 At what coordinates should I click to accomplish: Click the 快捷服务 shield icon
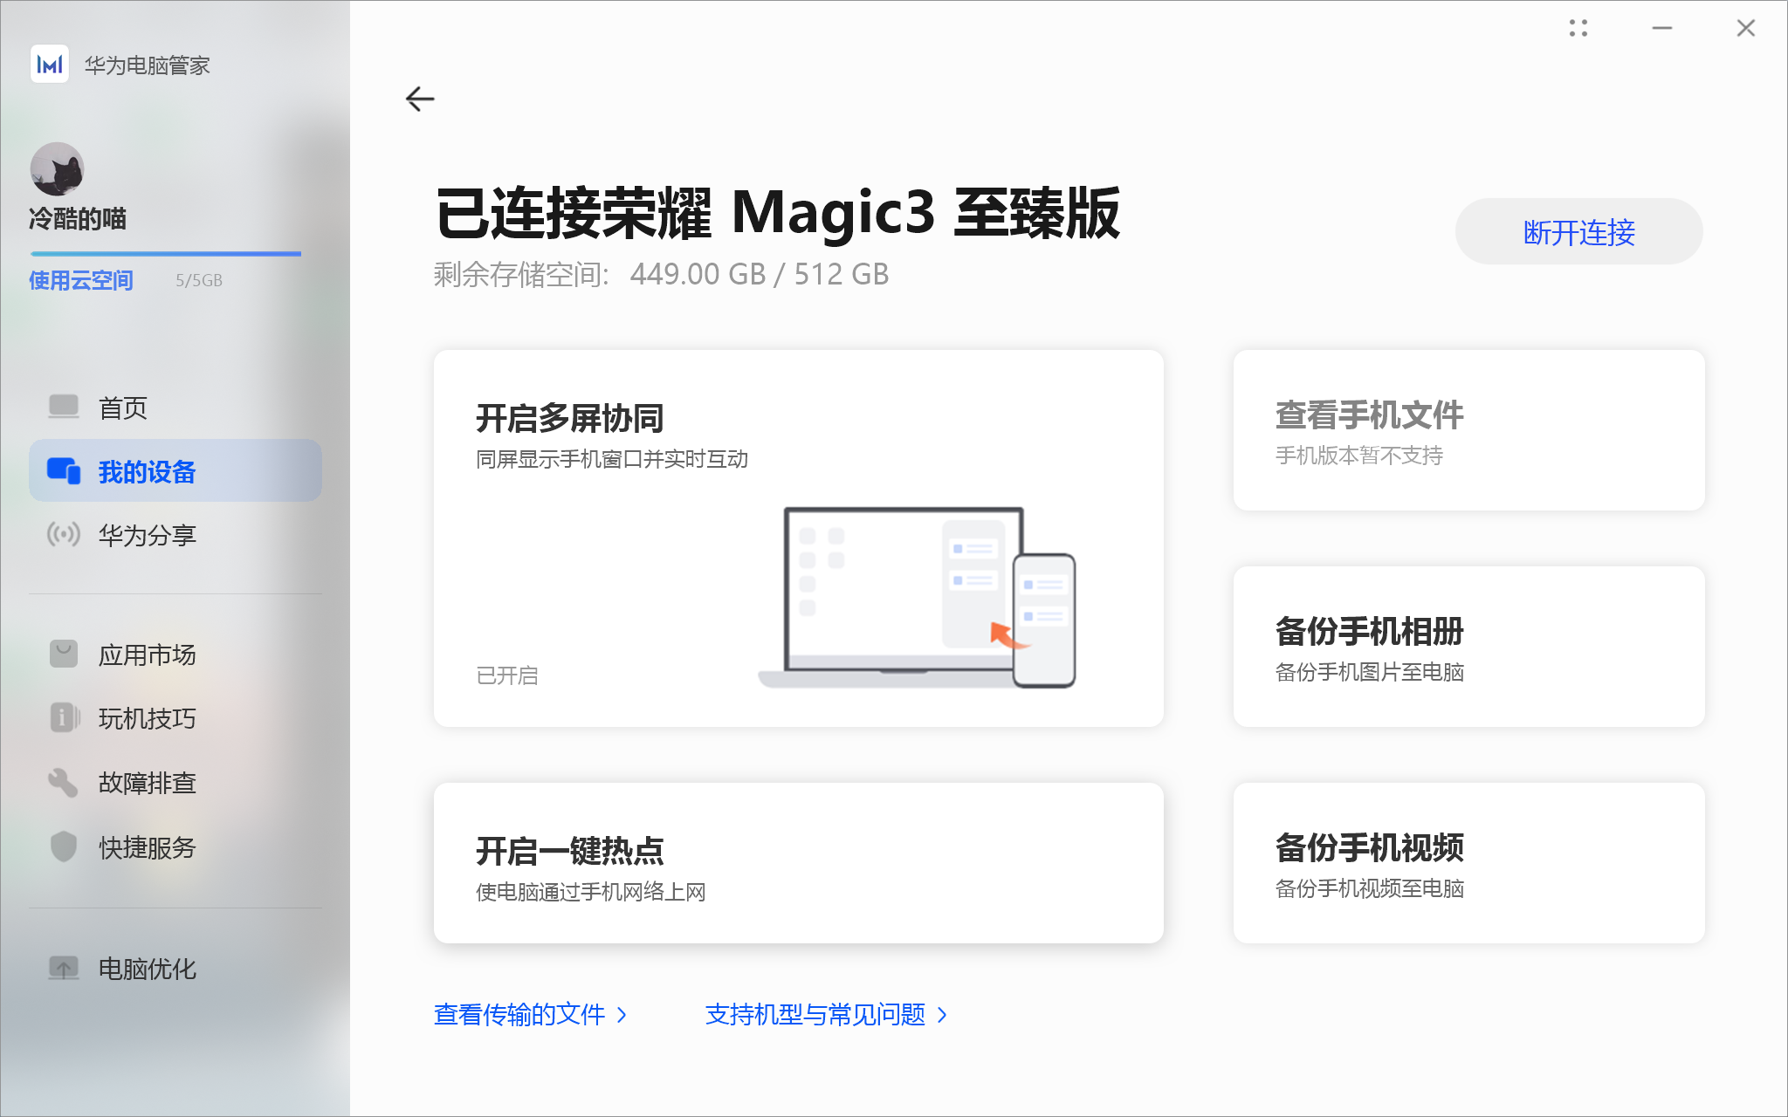click(x=64, y=846)
